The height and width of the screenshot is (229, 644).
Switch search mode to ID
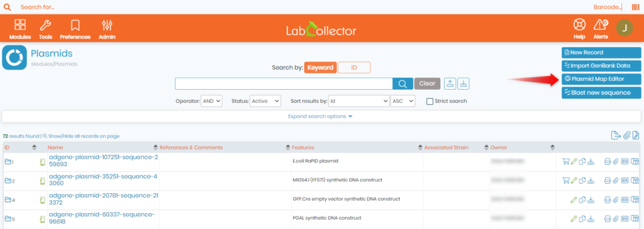(x=354, y=68)
